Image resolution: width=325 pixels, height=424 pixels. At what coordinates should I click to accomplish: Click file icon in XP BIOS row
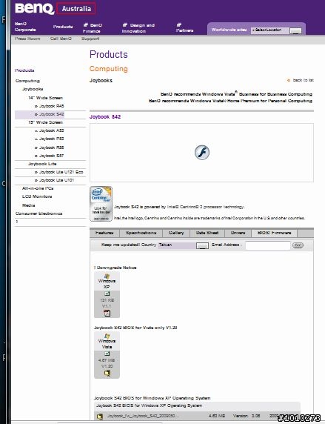tap(100, 417)
